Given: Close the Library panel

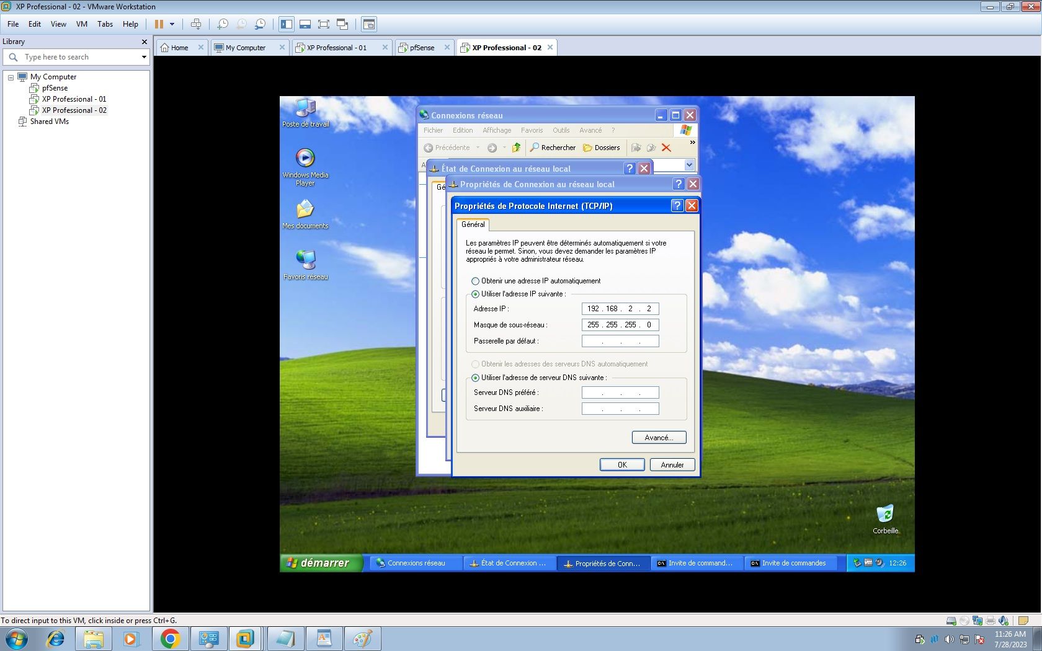Looking at the screenshot, I should tap(145, 42).
